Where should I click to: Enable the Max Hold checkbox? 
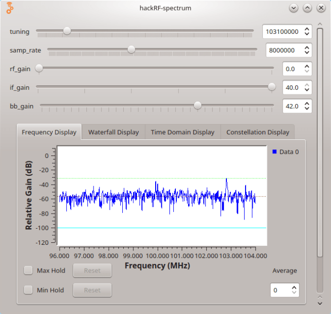coord(29,271)
